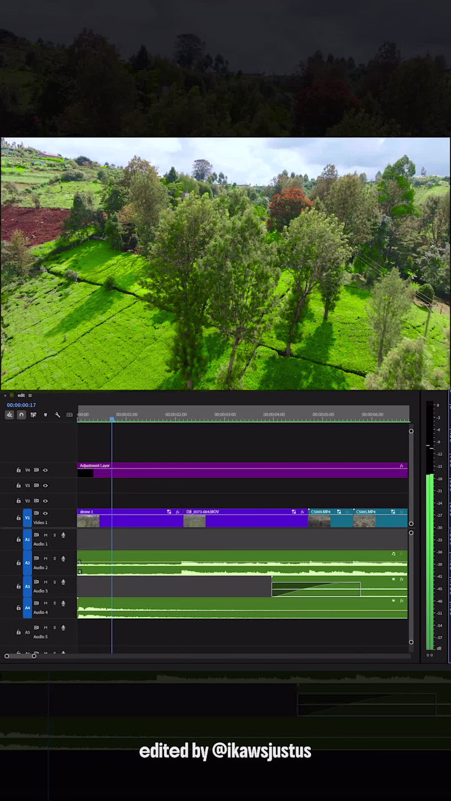The height and width of the screenshot is (801, 451).
Task: Select the audio fade transition on Audio 3
Action: 316,589
